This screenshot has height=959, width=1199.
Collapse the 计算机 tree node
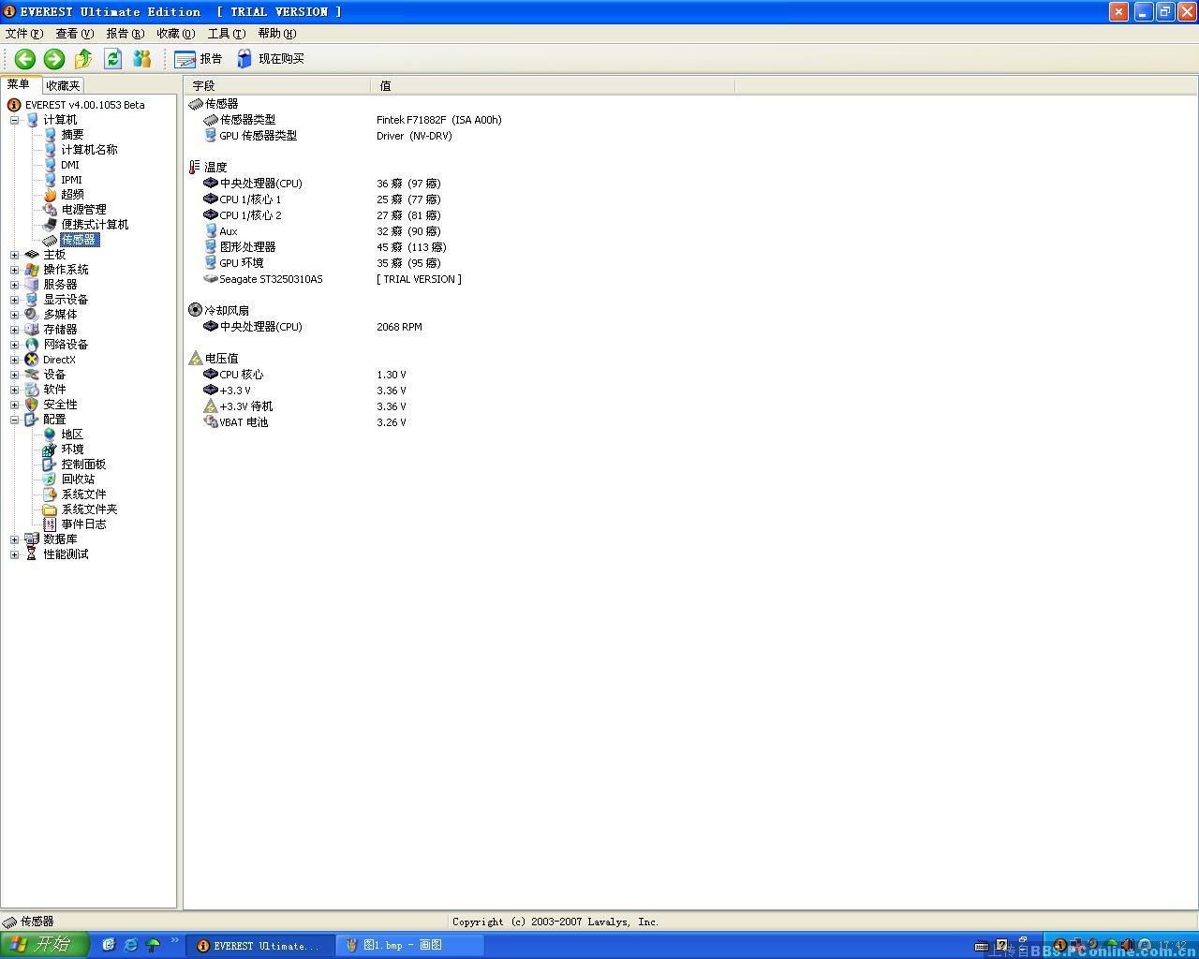tap(14, 120)
